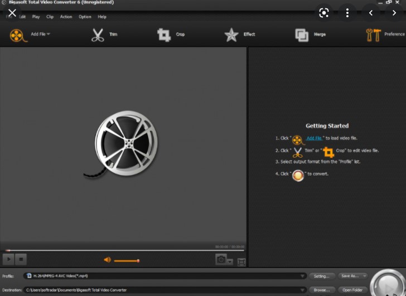Click the orange convert icon in step 4
406x296 pixels.
coord(298,176)
